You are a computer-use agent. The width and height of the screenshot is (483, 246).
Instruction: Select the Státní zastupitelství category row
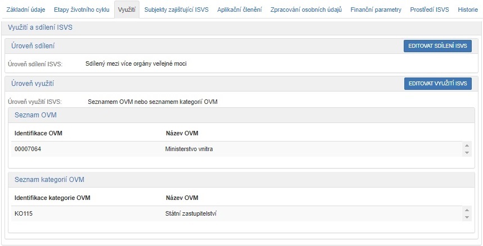pos(191,214)
